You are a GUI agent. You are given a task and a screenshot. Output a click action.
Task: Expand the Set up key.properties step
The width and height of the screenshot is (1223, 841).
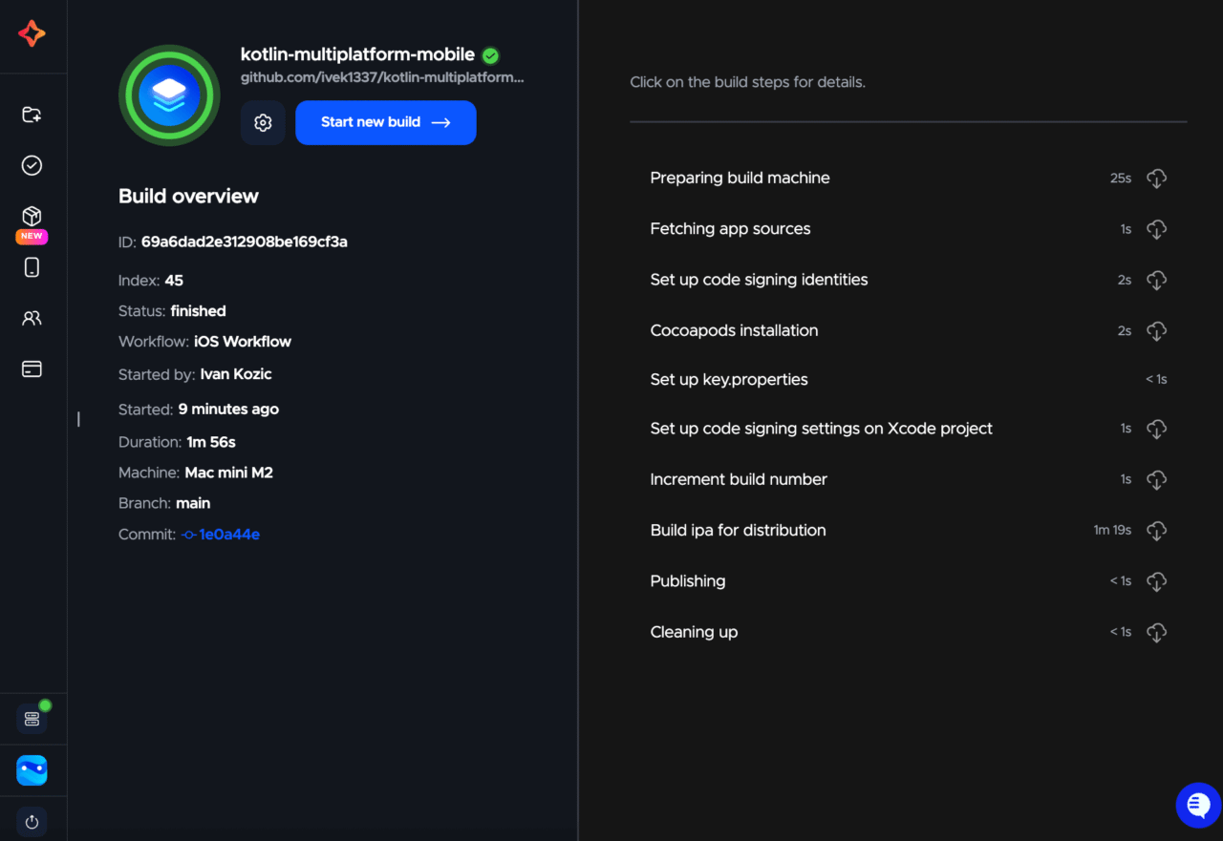(729, 380)
